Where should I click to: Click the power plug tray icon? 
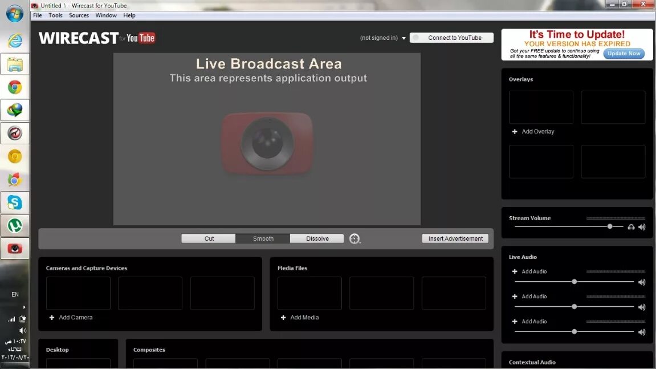pos(23,319)
